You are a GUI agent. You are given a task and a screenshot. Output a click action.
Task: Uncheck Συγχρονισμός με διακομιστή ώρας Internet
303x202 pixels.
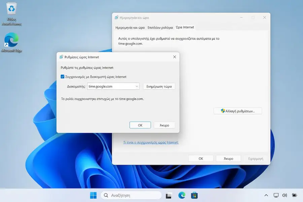pos(62,77)
